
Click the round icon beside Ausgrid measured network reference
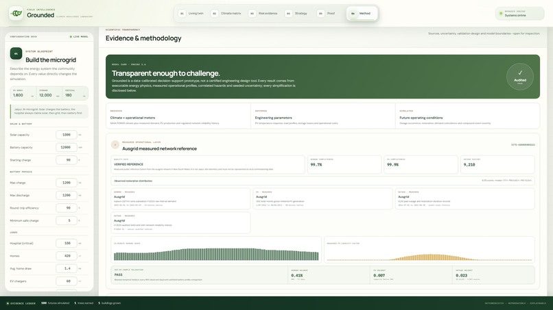point(115,144)
